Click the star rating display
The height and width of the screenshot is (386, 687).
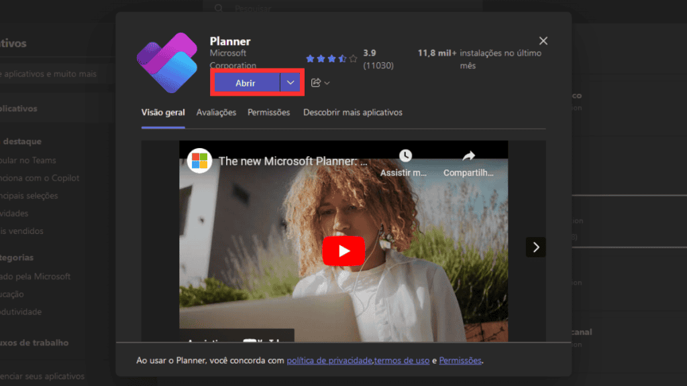331,58
